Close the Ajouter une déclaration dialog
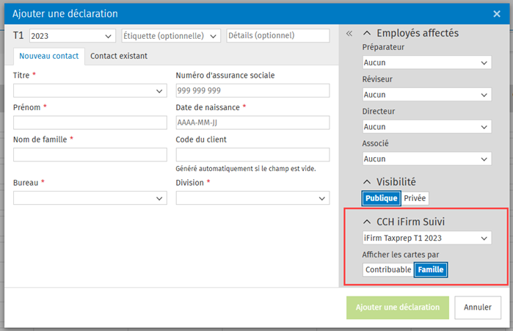The image size is (513, 331). (x=496, y=13)
